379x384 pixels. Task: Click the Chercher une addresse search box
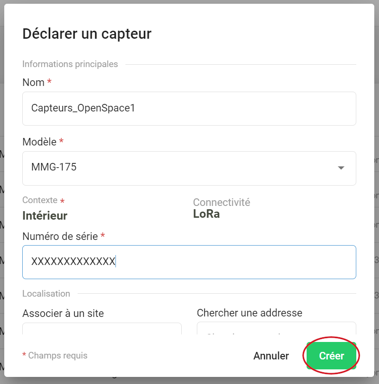tap(276, 329)
